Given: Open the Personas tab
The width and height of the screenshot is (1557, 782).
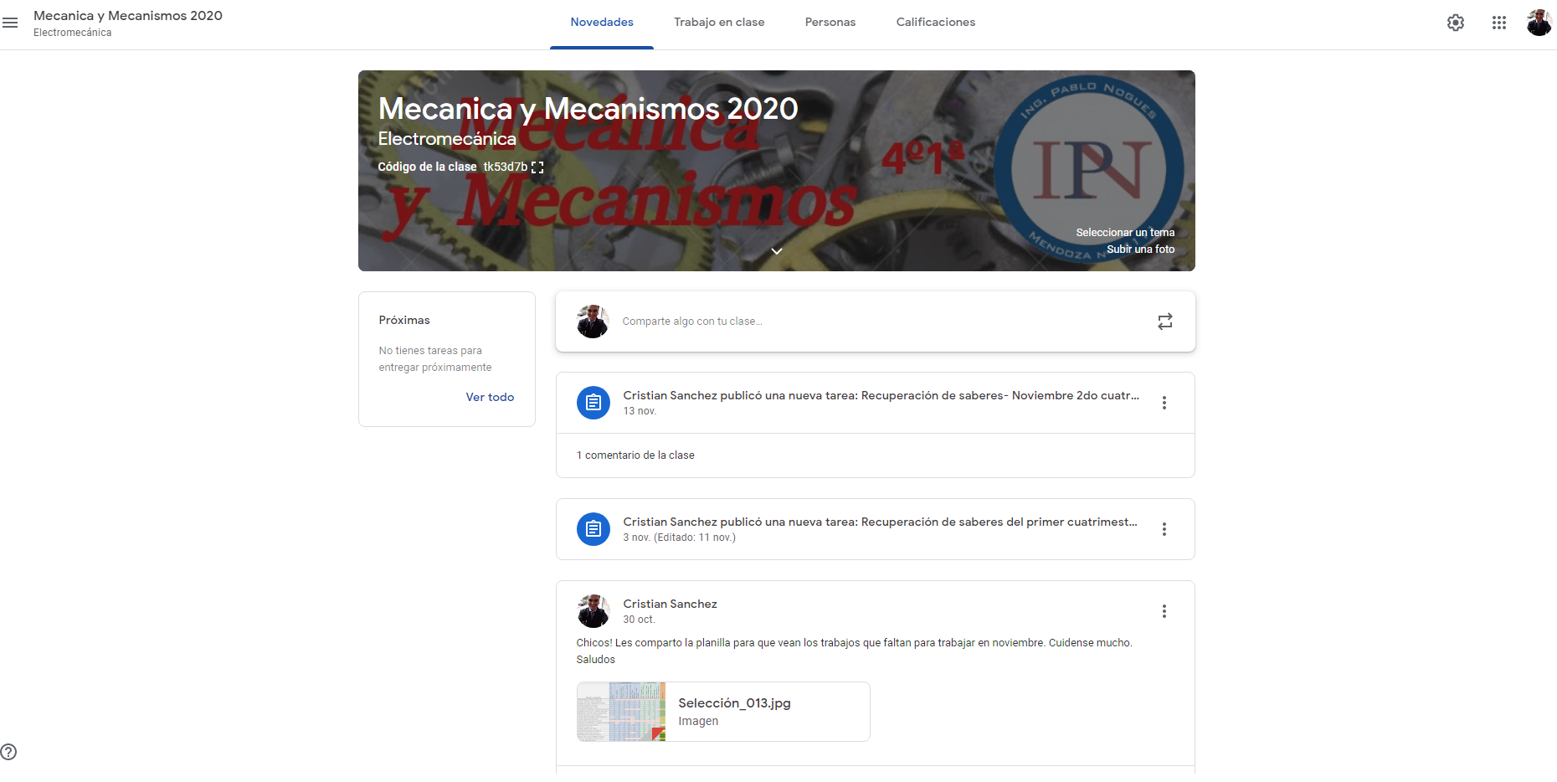Looking at the screenshot, I should click(830, 23).
